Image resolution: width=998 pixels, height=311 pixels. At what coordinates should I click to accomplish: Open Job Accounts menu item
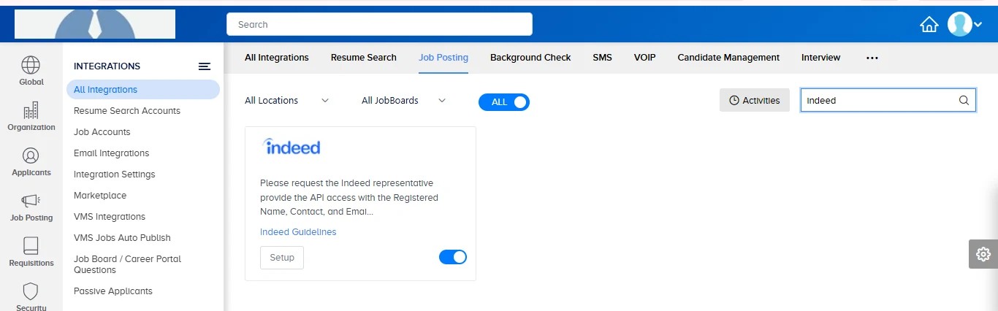pyautogui.click(x=102, y=132)
